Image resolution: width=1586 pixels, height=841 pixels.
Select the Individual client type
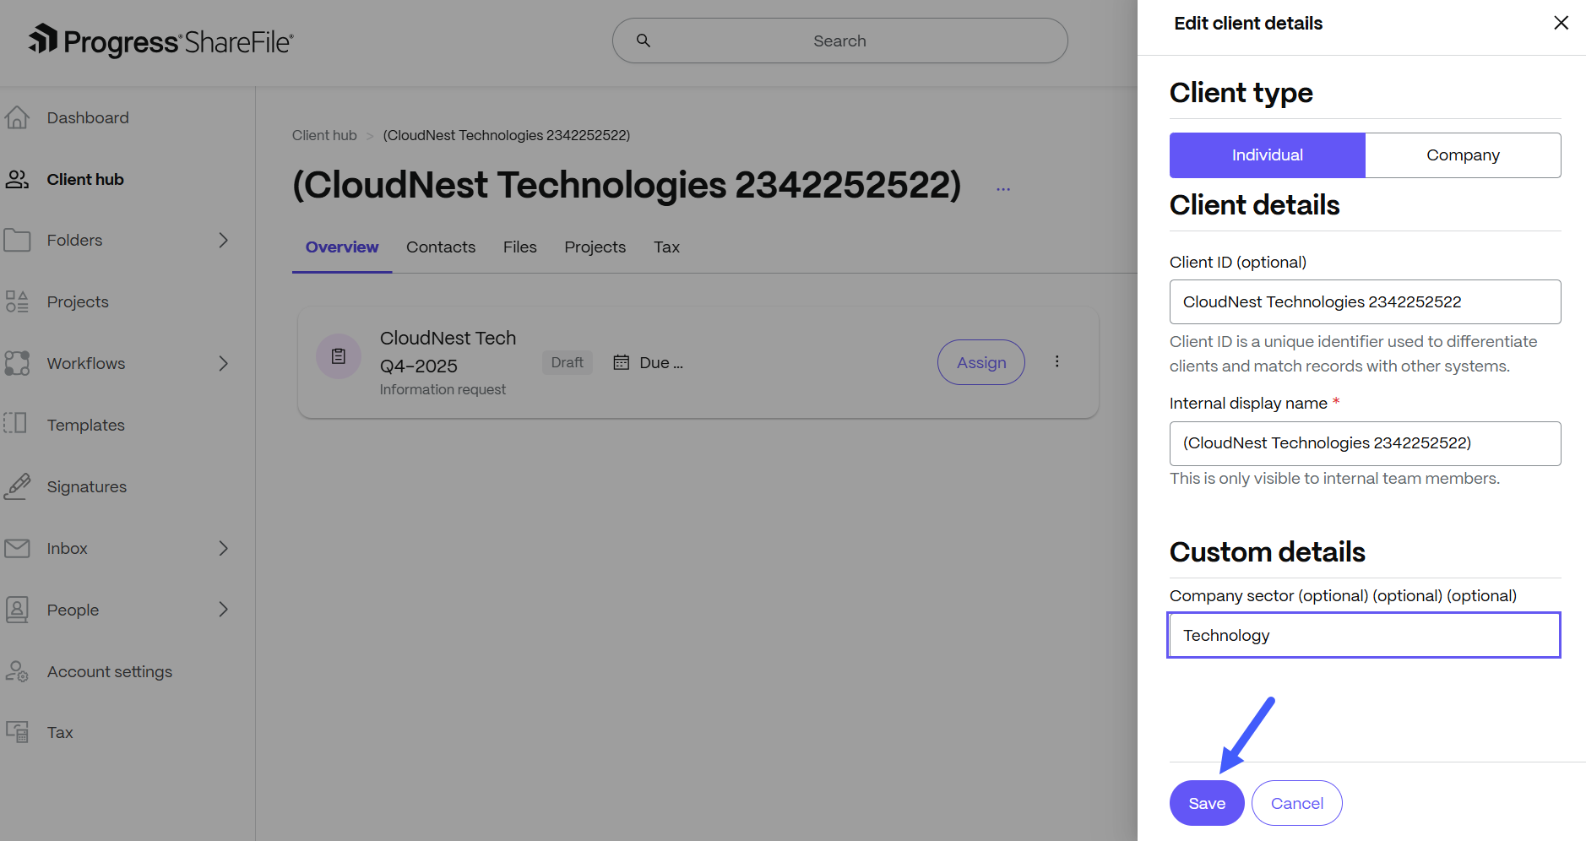pyautogui.click(x=1267, y=155)
